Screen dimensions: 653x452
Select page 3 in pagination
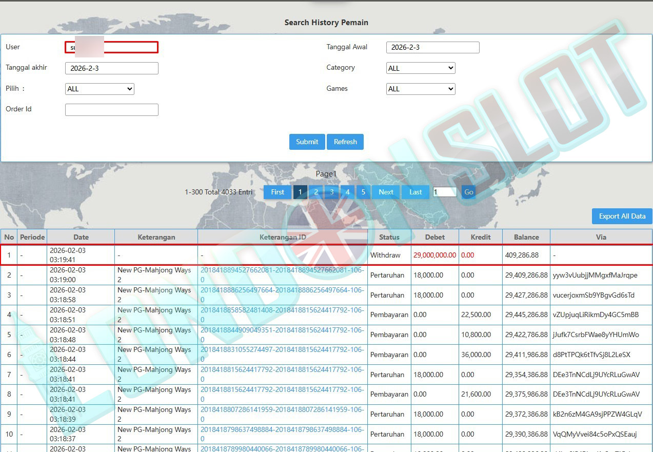tap(331, 192)
